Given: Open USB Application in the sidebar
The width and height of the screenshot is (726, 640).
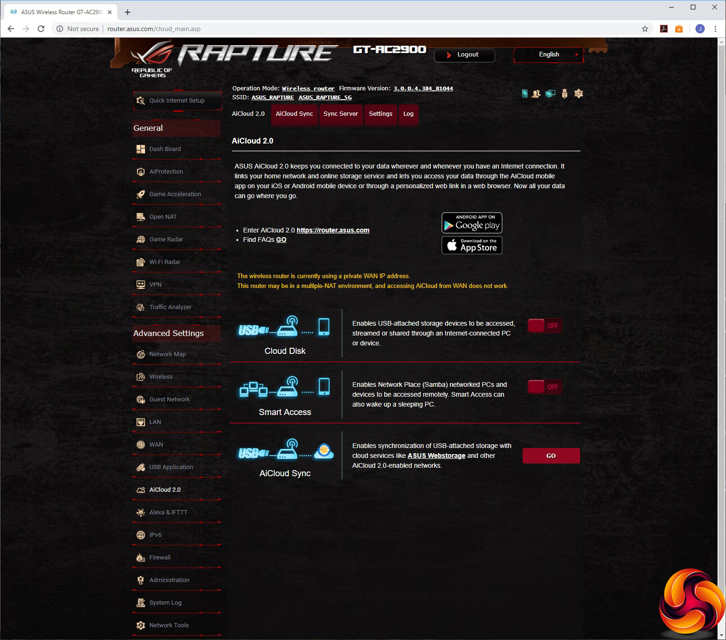Looking at the screenshot, I should [177, 467].
